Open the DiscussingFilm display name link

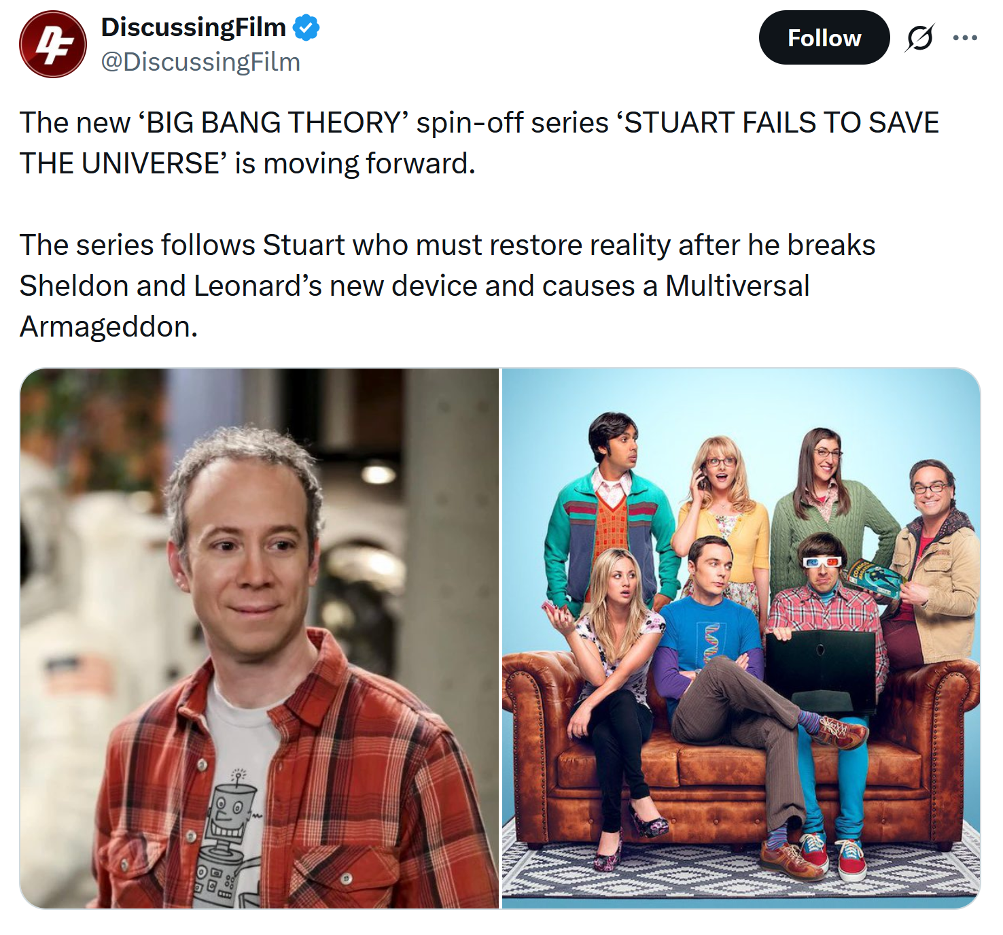(x=194, y=27)
